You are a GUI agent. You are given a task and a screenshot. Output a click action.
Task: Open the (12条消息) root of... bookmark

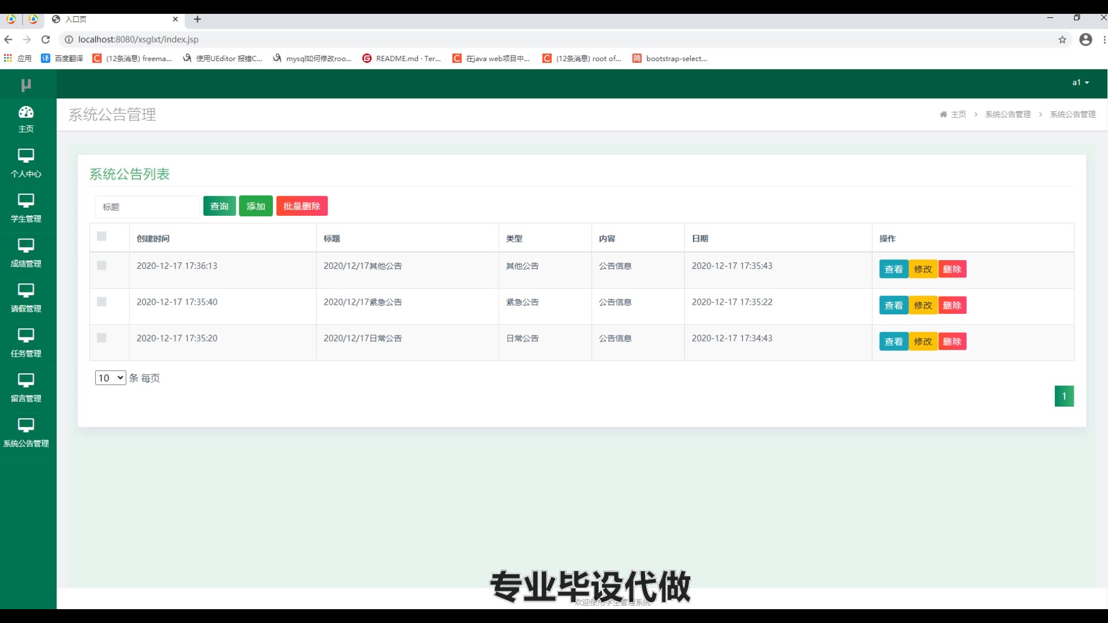tap(582, 58)
